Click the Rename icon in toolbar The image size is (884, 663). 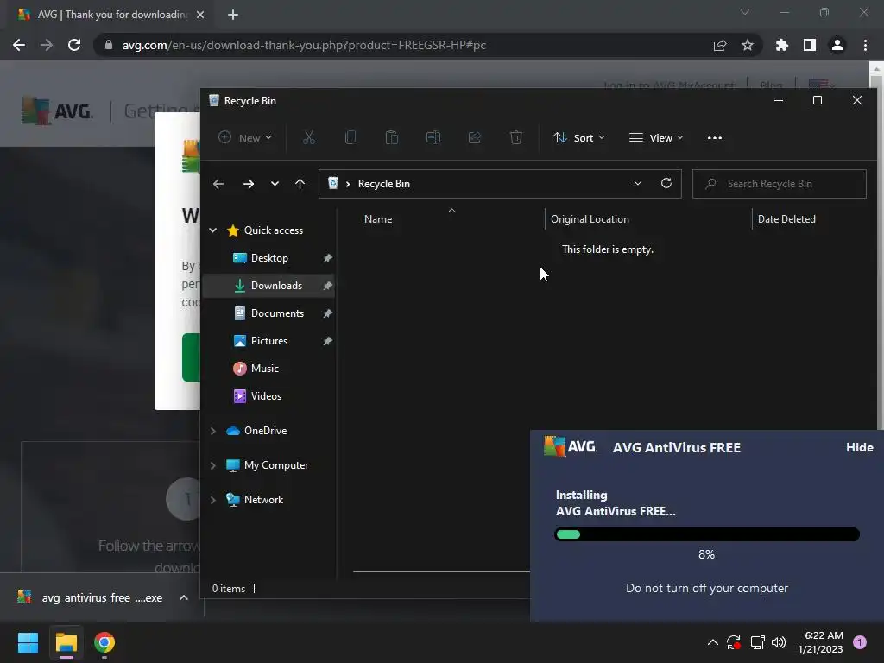click(433, 137)
